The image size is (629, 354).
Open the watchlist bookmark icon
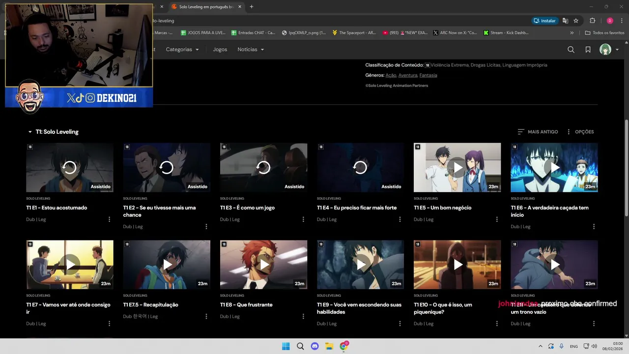point(588,50)
